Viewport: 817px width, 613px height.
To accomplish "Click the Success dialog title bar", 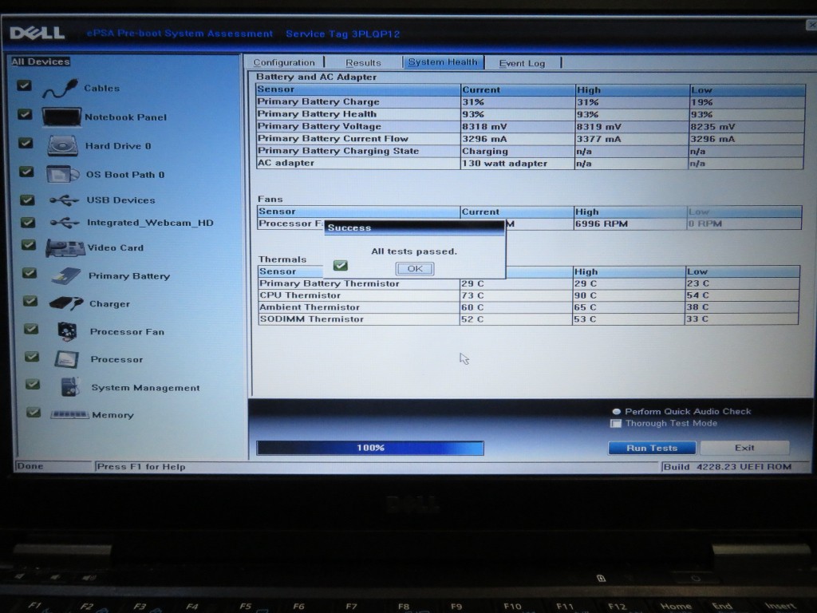I will tap(414, 227).
